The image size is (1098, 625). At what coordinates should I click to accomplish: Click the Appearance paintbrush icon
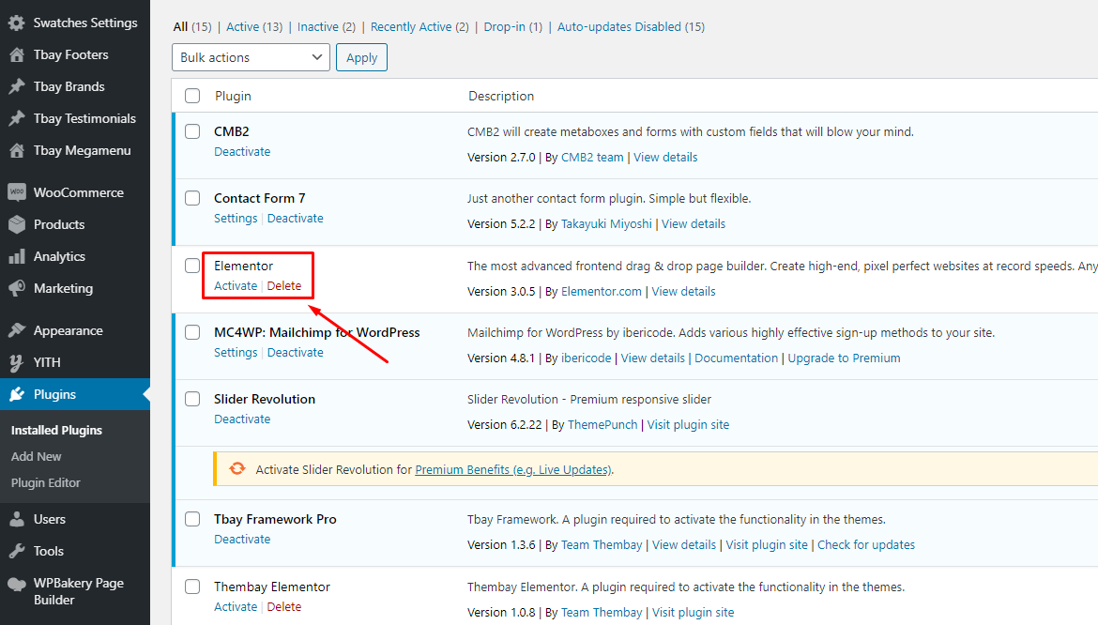17,330
